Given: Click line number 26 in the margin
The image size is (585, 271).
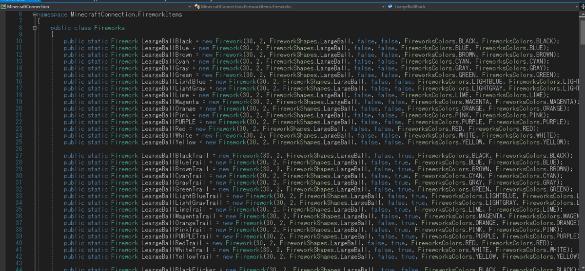Looking at the screenshot, I should pyautogui.click(x=19, y=149).
